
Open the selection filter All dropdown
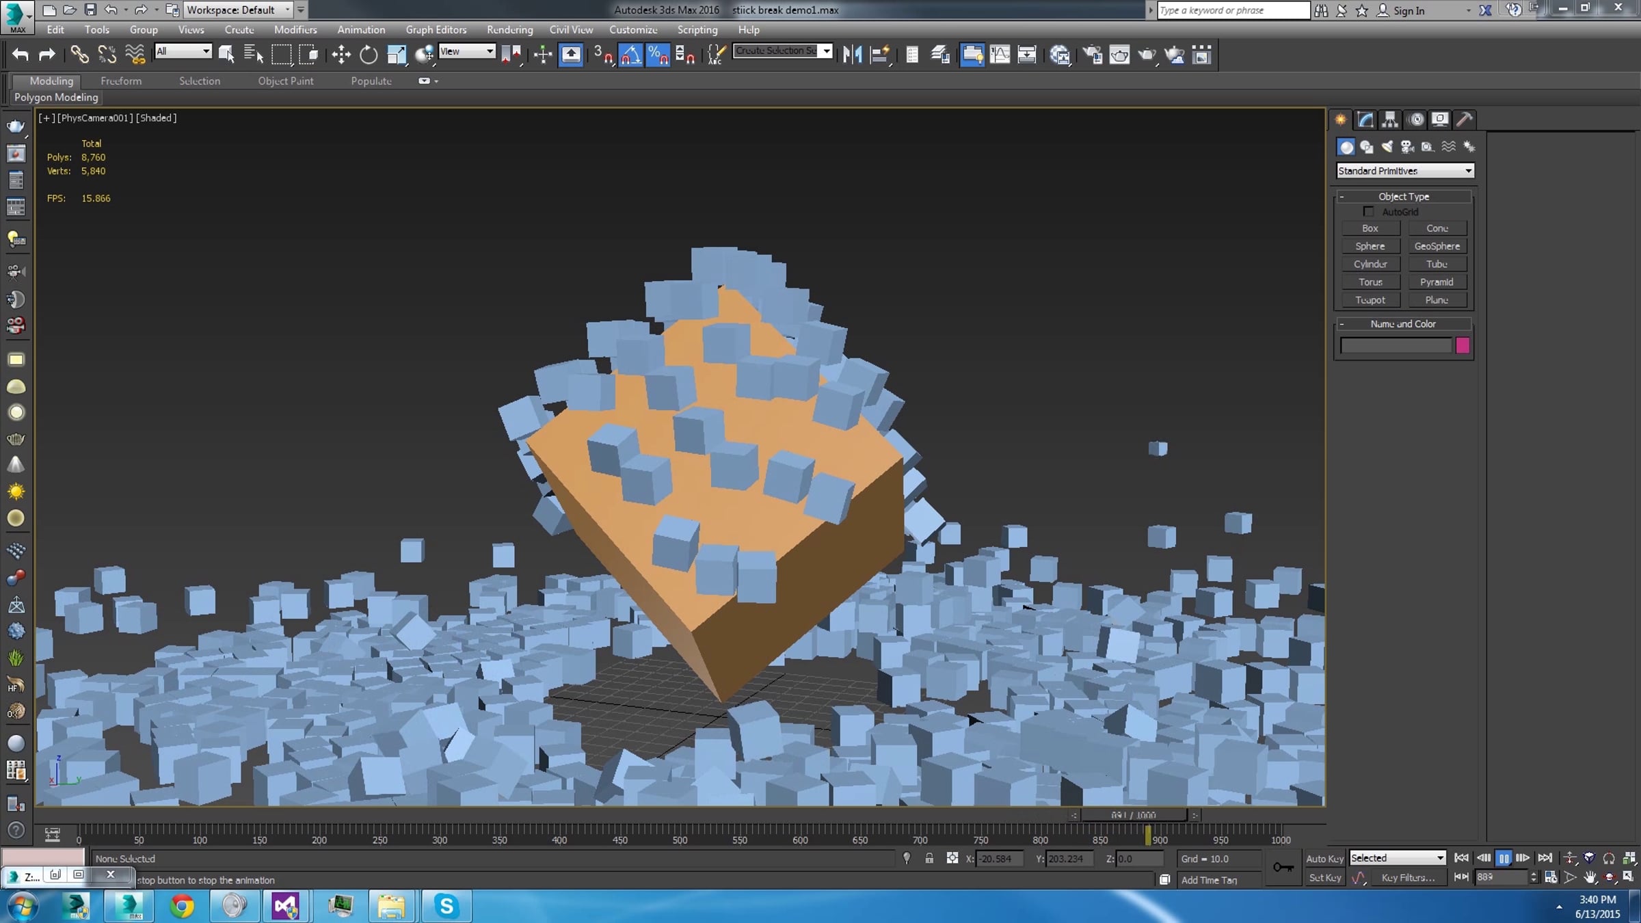[x=183, y=51]
